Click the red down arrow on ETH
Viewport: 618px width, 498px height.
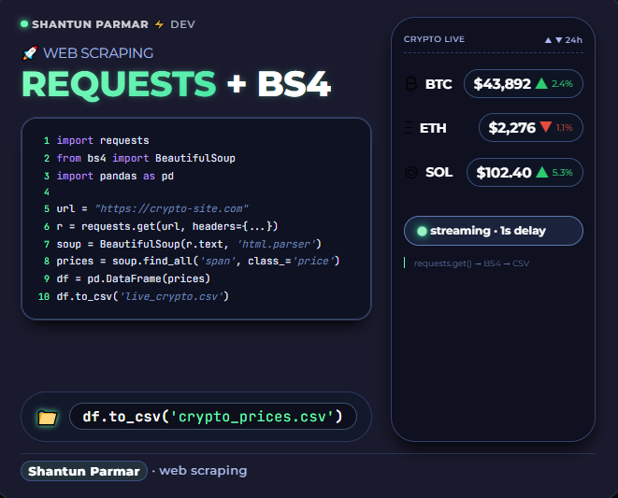point(545,128)
